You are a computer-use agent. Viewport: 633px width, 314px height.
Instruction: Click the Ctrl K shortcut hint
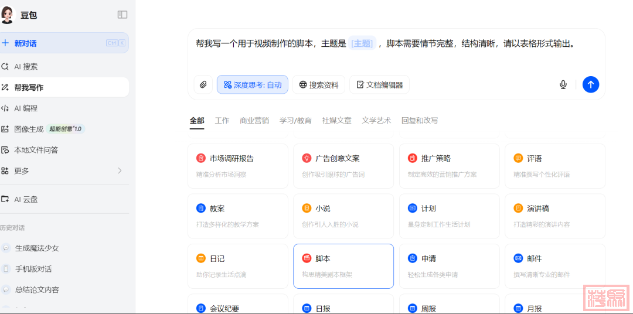116,43
